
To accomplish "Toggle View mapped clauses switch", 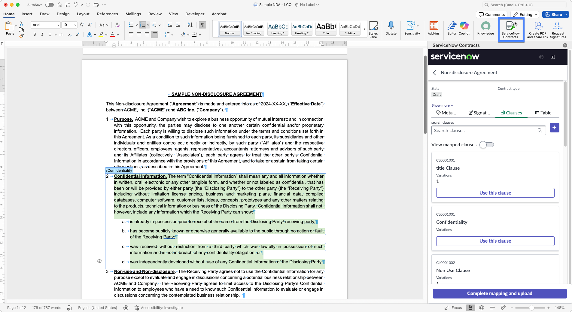I will [487, 145].
